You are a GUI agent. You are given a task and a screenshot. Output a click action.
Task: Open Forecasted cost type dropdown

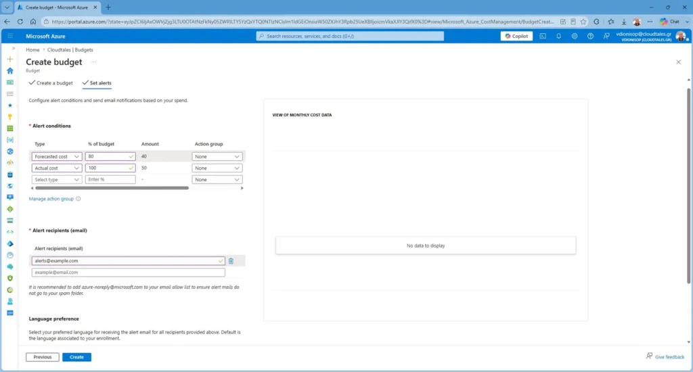pyautogui.click(x=57, y=156)
